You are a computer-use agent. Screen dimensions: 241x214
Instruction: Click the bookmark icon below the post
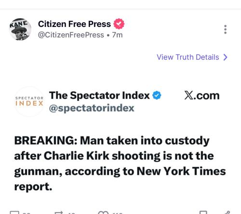pos(203,213)
